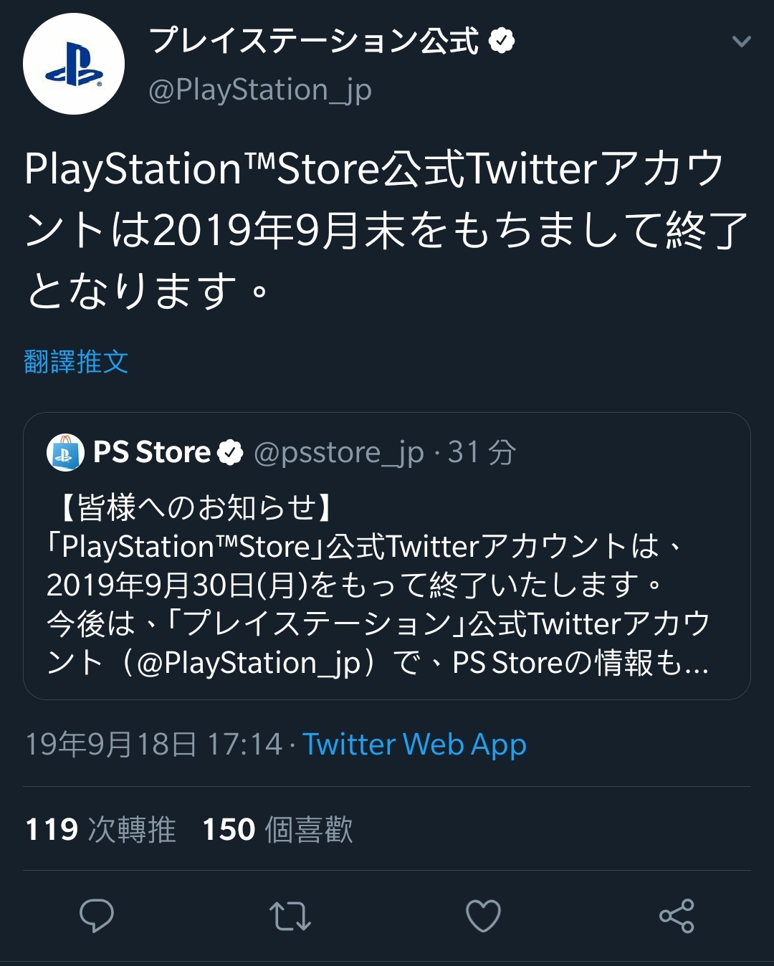Tap the PS Store shopping bag avatar
The image size is (774, 966).
65,452
